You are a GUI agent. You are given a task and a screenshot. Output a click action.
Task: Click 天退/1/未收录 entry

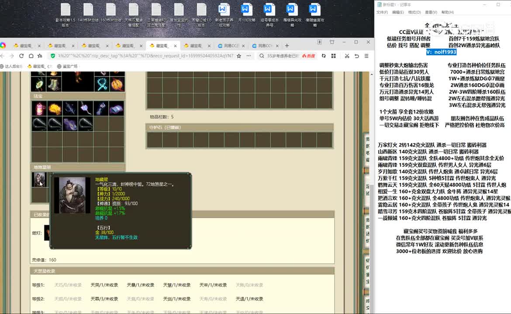(x=249, y=299)
